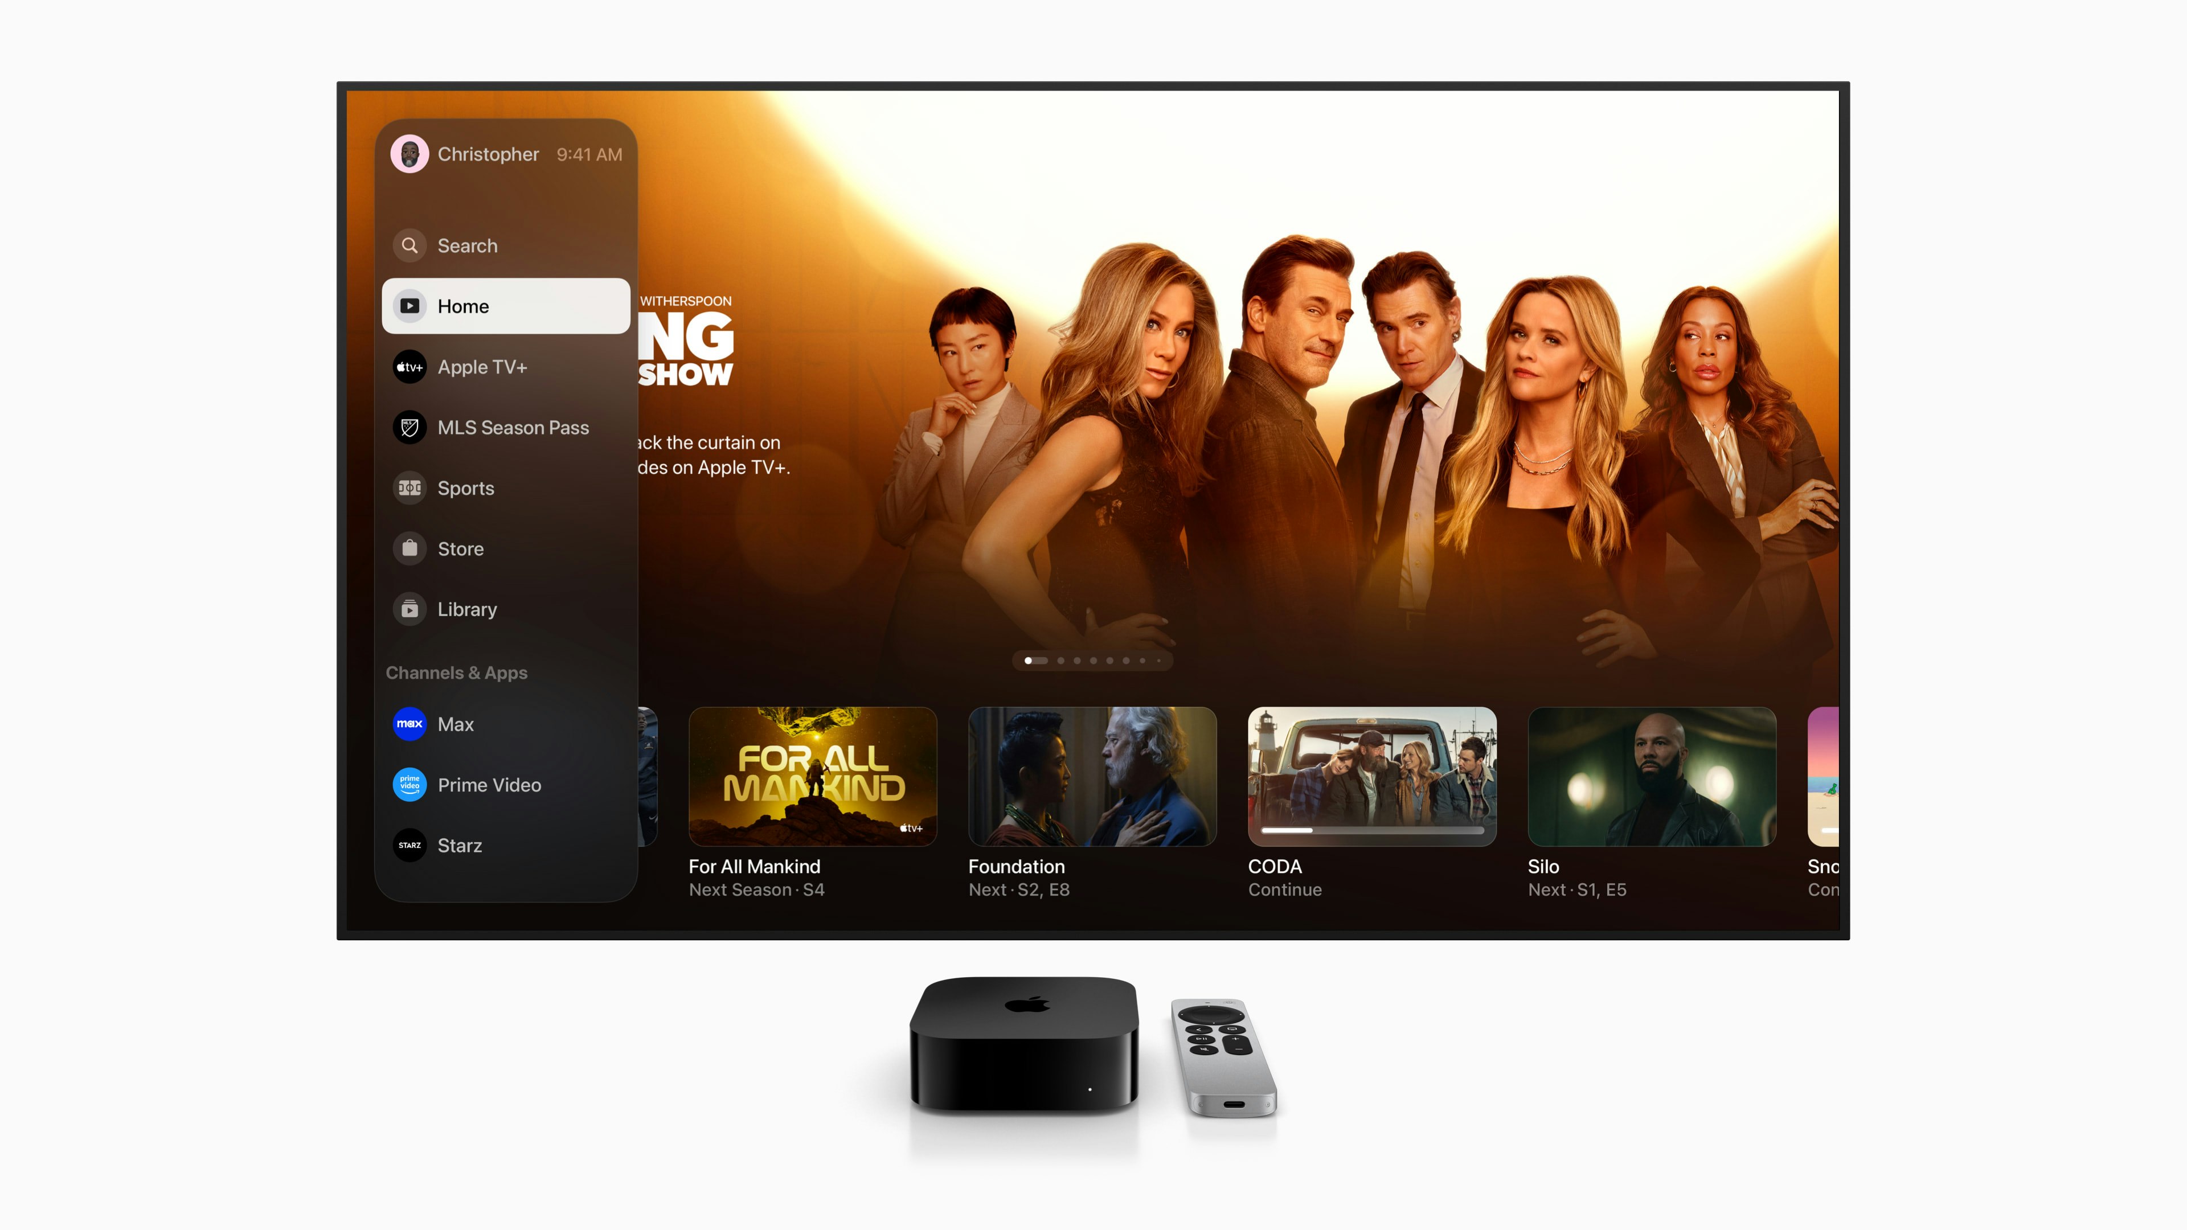The image size is (2187, 1230).
Task: Select Home from the sidebar menu
Action: pos(505,305)
